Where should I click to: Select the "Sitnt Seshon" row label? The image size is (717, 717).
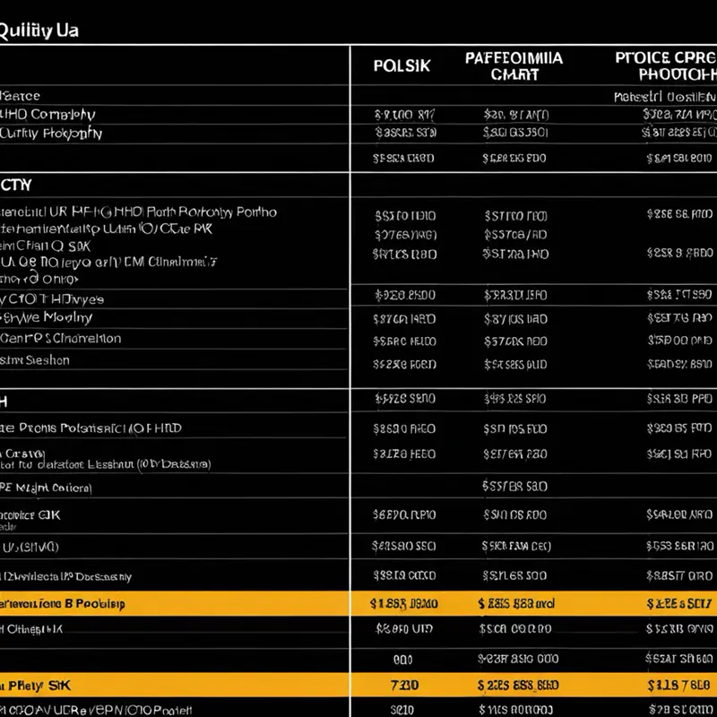[35, 360]
